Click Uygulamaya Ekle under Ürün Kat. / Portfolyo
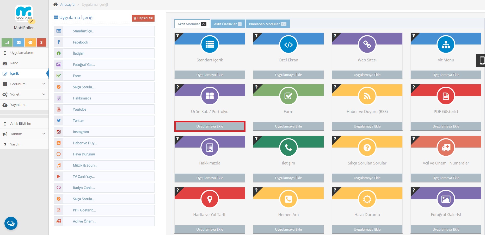 point(210,126)
